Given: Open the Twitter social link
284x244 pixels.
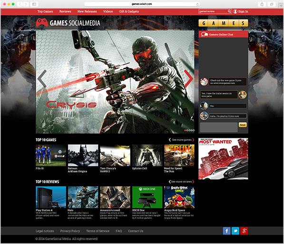Looking at the screenshot, I should pos(235,231).
